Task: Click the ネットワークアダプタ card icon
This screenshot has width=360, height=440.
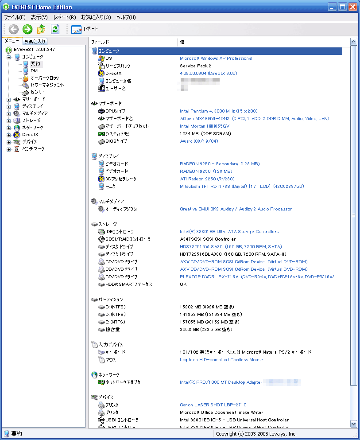Action: pyautogui.click(x=101, y=382)
